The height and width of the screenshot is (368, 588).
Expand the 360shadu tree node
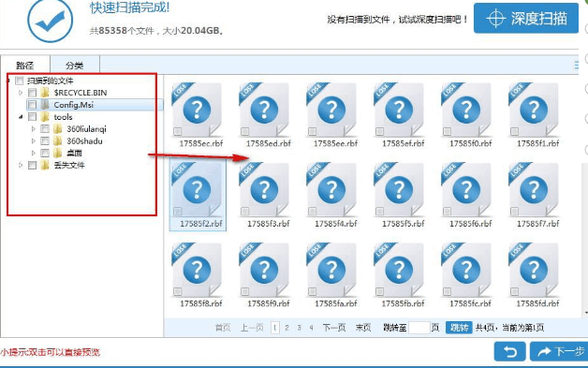click(34, 141)
